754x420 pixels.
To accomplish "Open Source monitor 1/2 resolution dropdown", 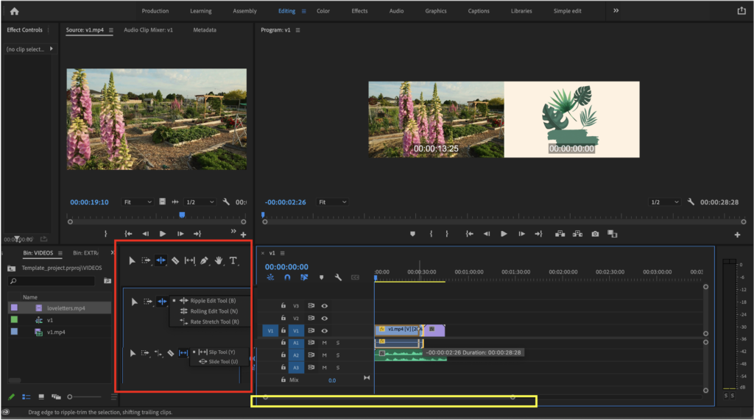I will tap(200, 202).
